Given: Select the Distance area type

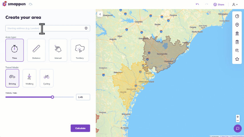Looking at the screenshot, I should (x=36, y=50).
